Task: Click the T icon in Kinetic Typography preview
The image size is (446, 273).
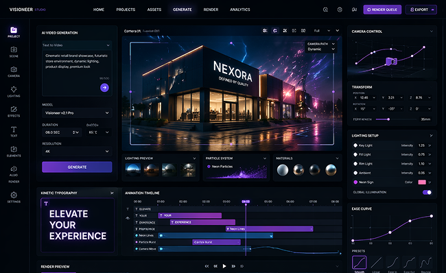Action: tap(46, 203)
